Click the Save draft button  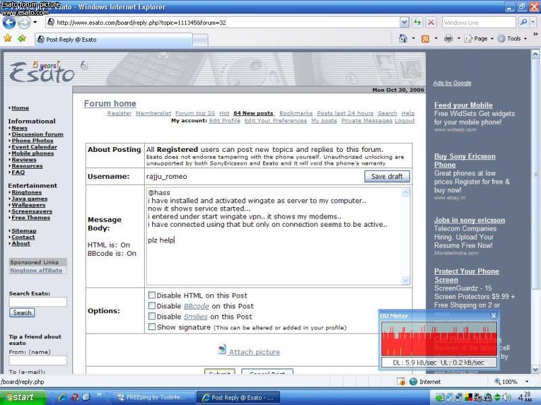387,176
